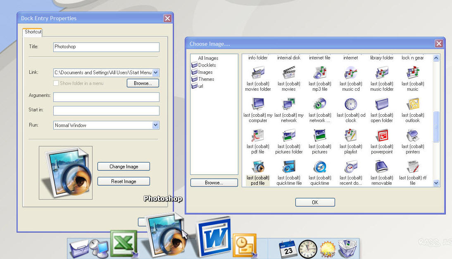Screen dimensions: 452x259
Task: Launch Excel from the dock
Action: (x=124, y=243)
